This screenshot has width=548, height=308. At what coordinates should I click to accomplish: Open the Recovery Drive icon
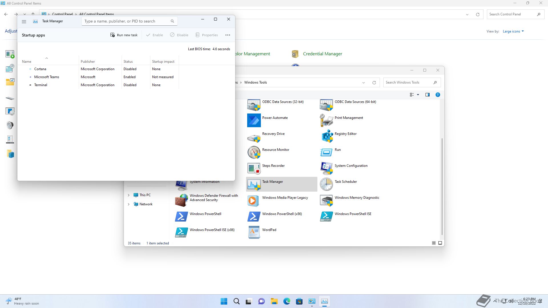pyautogui.click(x=254, y=138)
